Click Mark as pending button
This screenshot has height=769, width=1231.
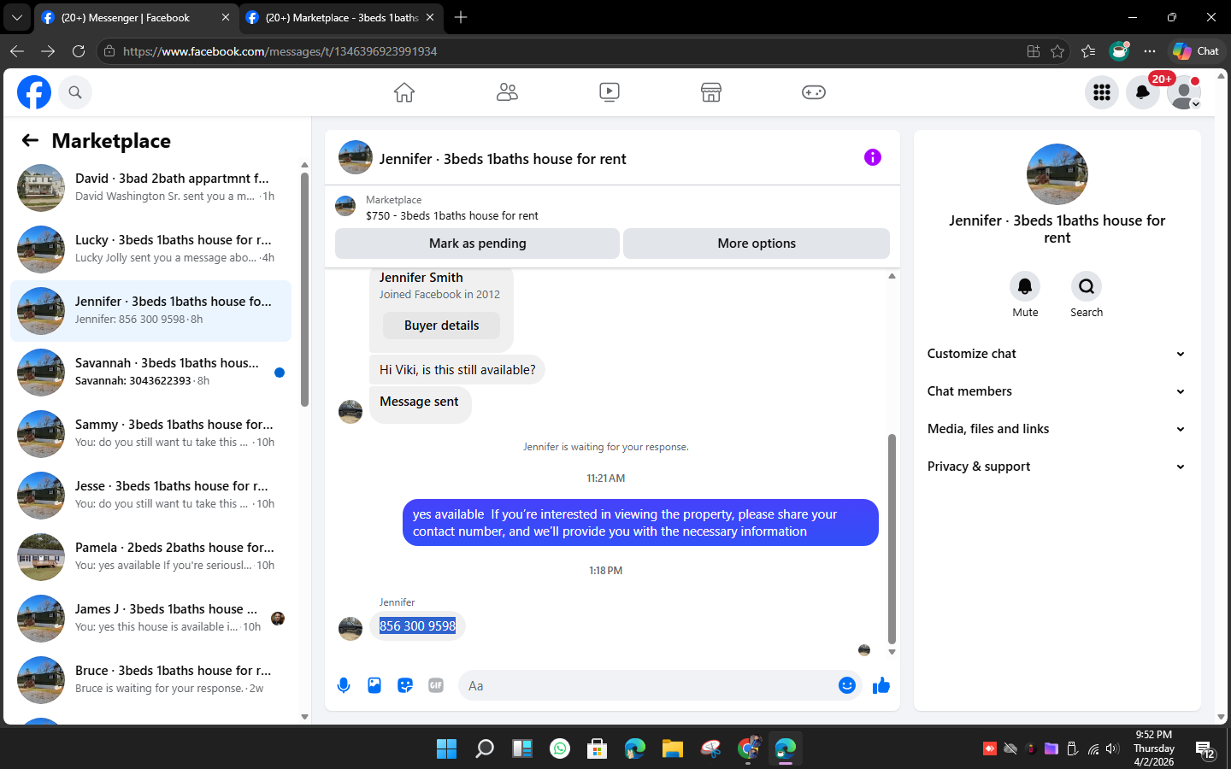[477, 244]
